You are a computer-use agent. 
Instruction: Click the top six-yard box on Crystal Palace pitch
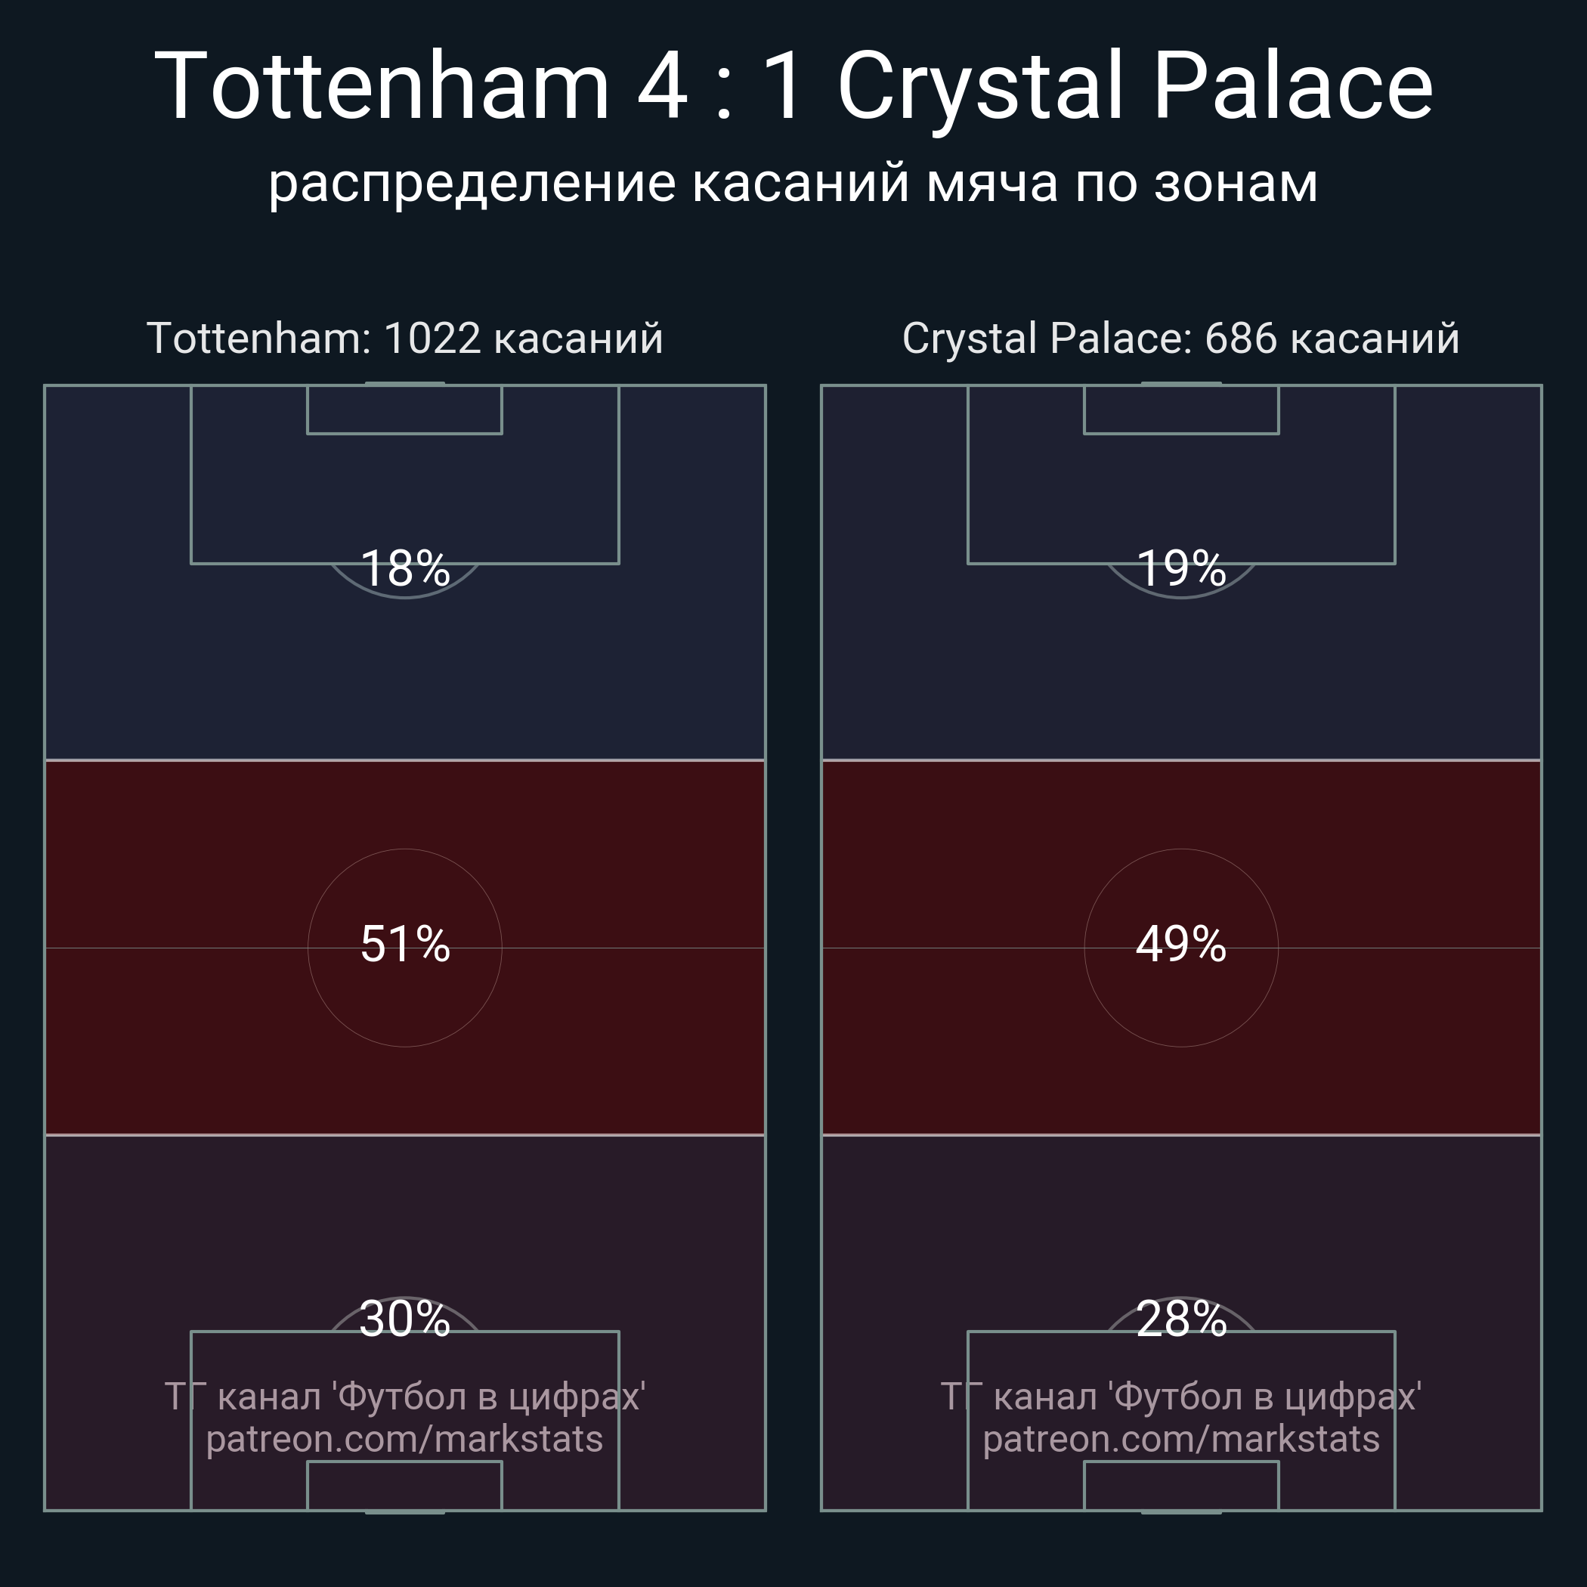[x=1181, y=409]
